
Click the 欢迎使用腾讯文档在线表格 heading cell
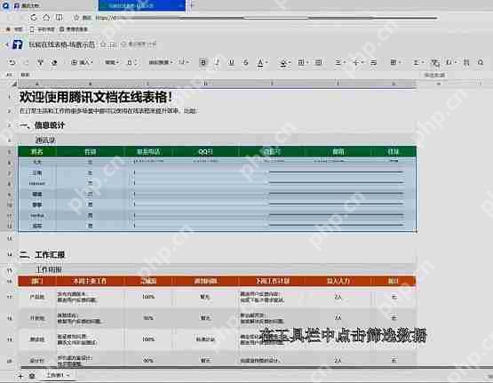96,97
